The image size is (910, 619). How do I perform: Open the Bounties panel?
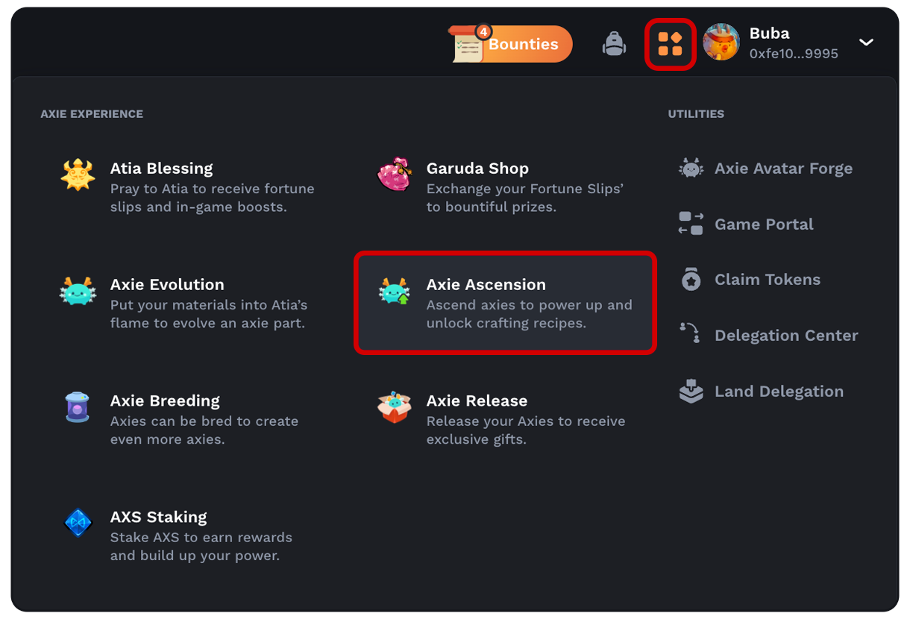(522, 44)
